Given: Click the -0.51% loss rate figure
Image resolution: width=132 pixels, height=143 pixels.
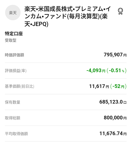Looking at the screenshot, I should click(x=117, y=71).
